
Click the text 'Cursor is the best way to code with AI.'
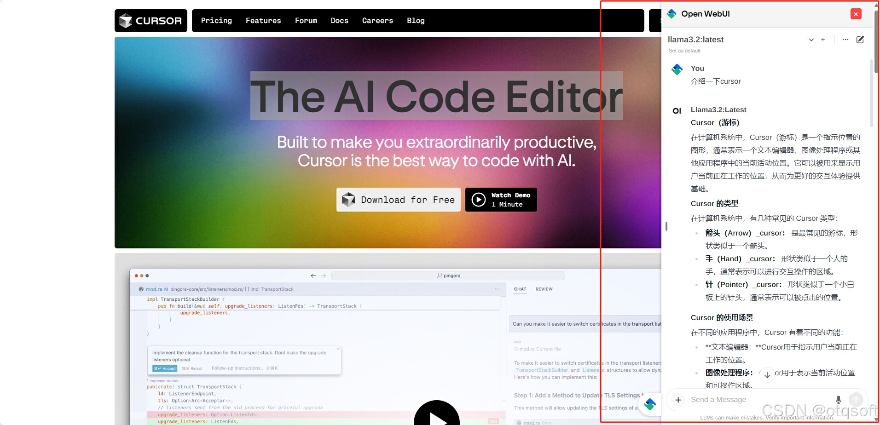coord(436,161)
